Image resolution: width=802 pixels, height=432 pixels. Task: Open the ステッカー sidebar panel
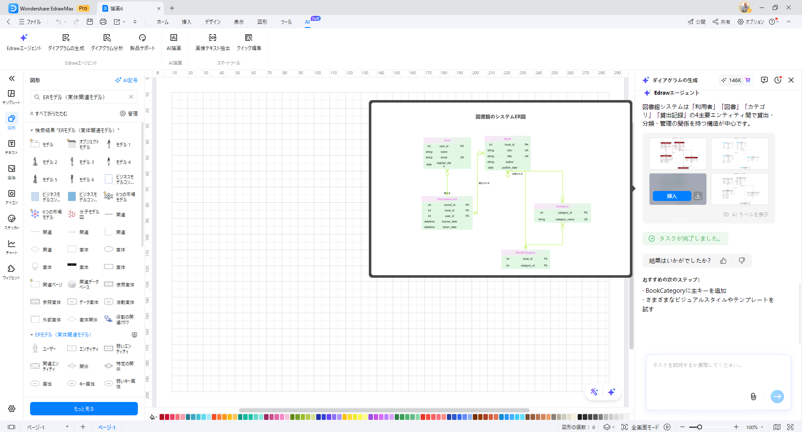pos(12,222)
